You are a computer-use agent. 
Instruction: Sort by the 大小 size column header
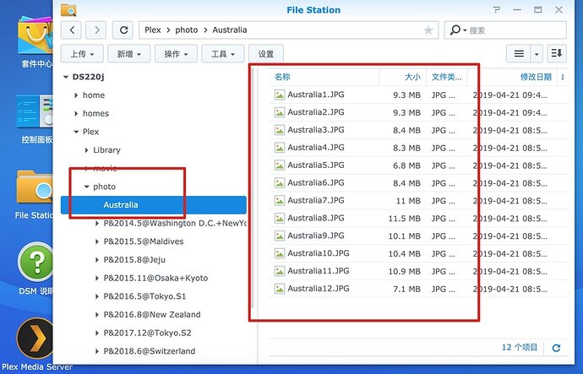(x=412, y=77)
